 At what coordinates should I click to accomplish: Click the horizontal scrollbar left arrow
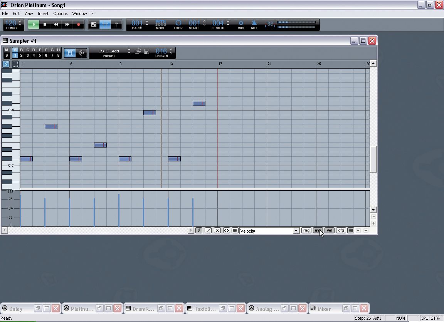[x=4, y=231]
